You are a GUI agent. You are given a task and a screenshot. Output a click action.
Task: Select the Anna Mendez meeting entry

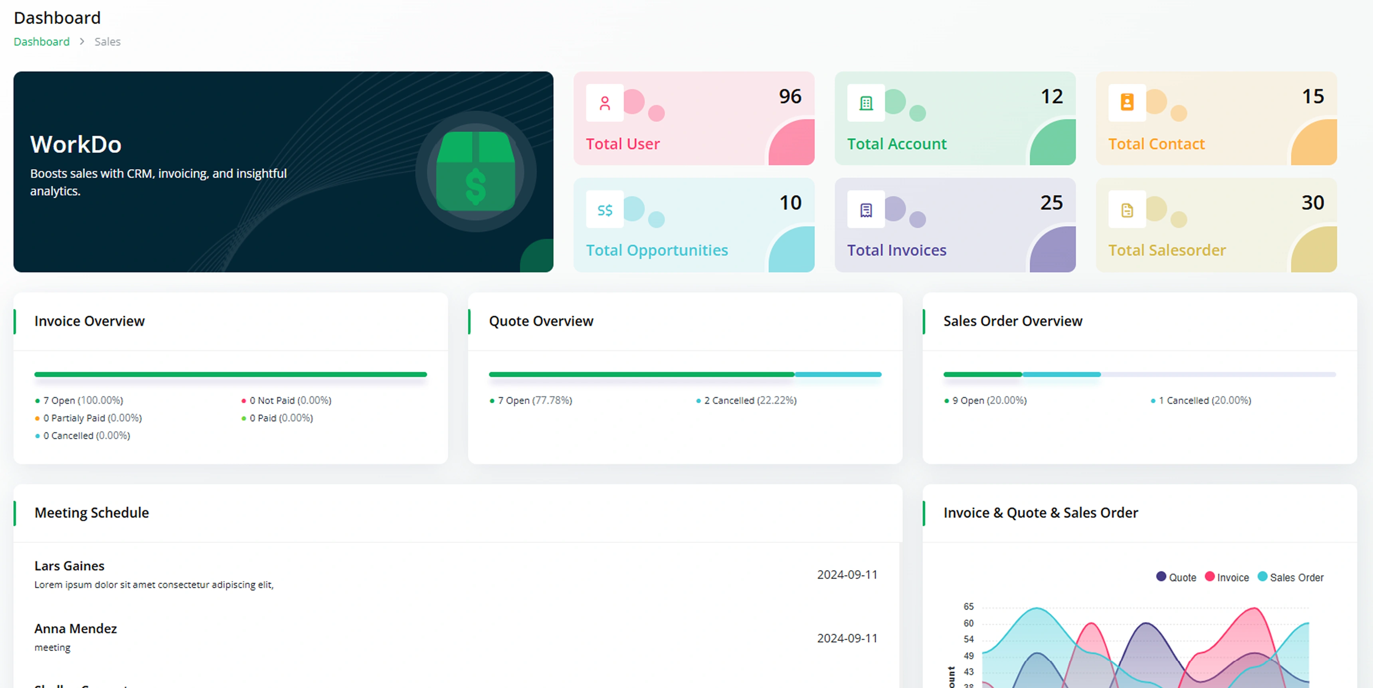[76, 629]
